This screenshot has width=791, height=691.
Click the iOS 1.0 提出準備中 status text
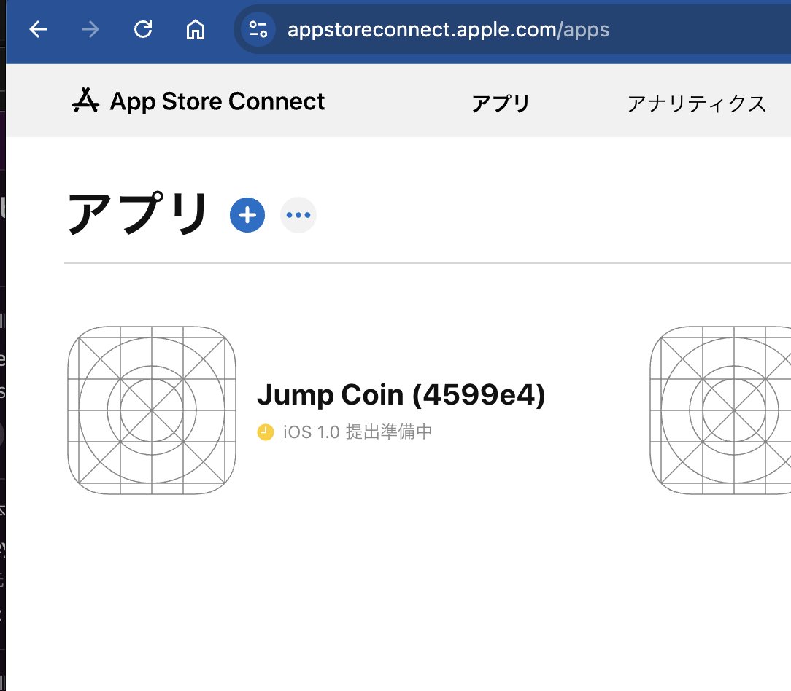point(358,432)
